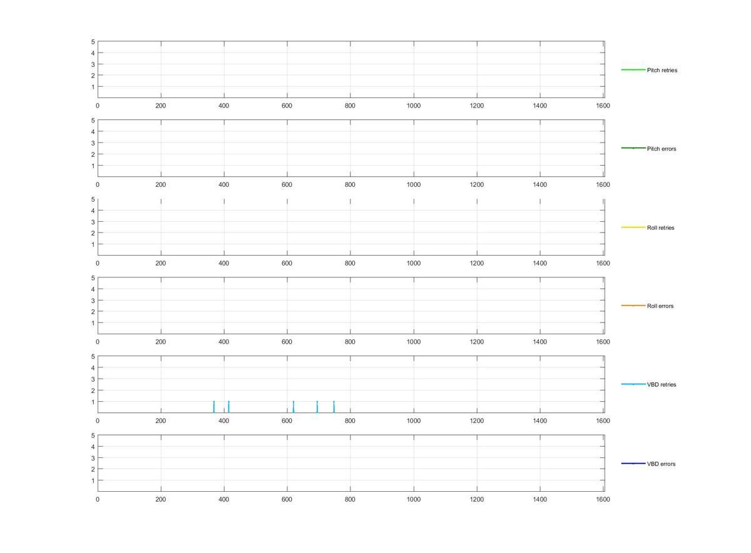Click the cyan VBD retries legend line
751x553 pixels.
pos(633,384)
